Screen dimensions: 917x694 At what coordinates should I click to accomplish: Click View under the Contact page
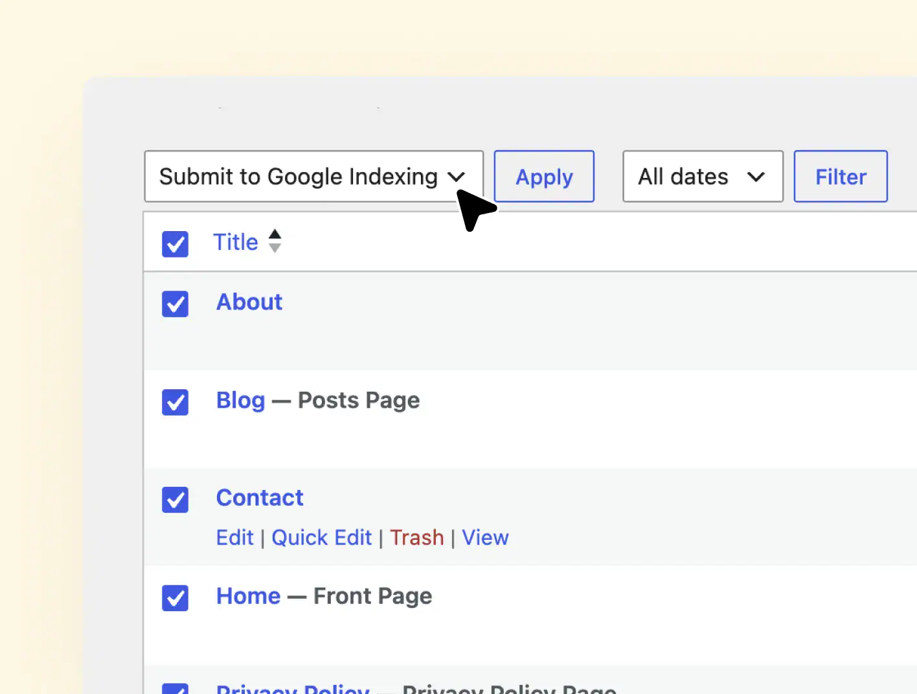pyautogui.click(x=485, y=537)
